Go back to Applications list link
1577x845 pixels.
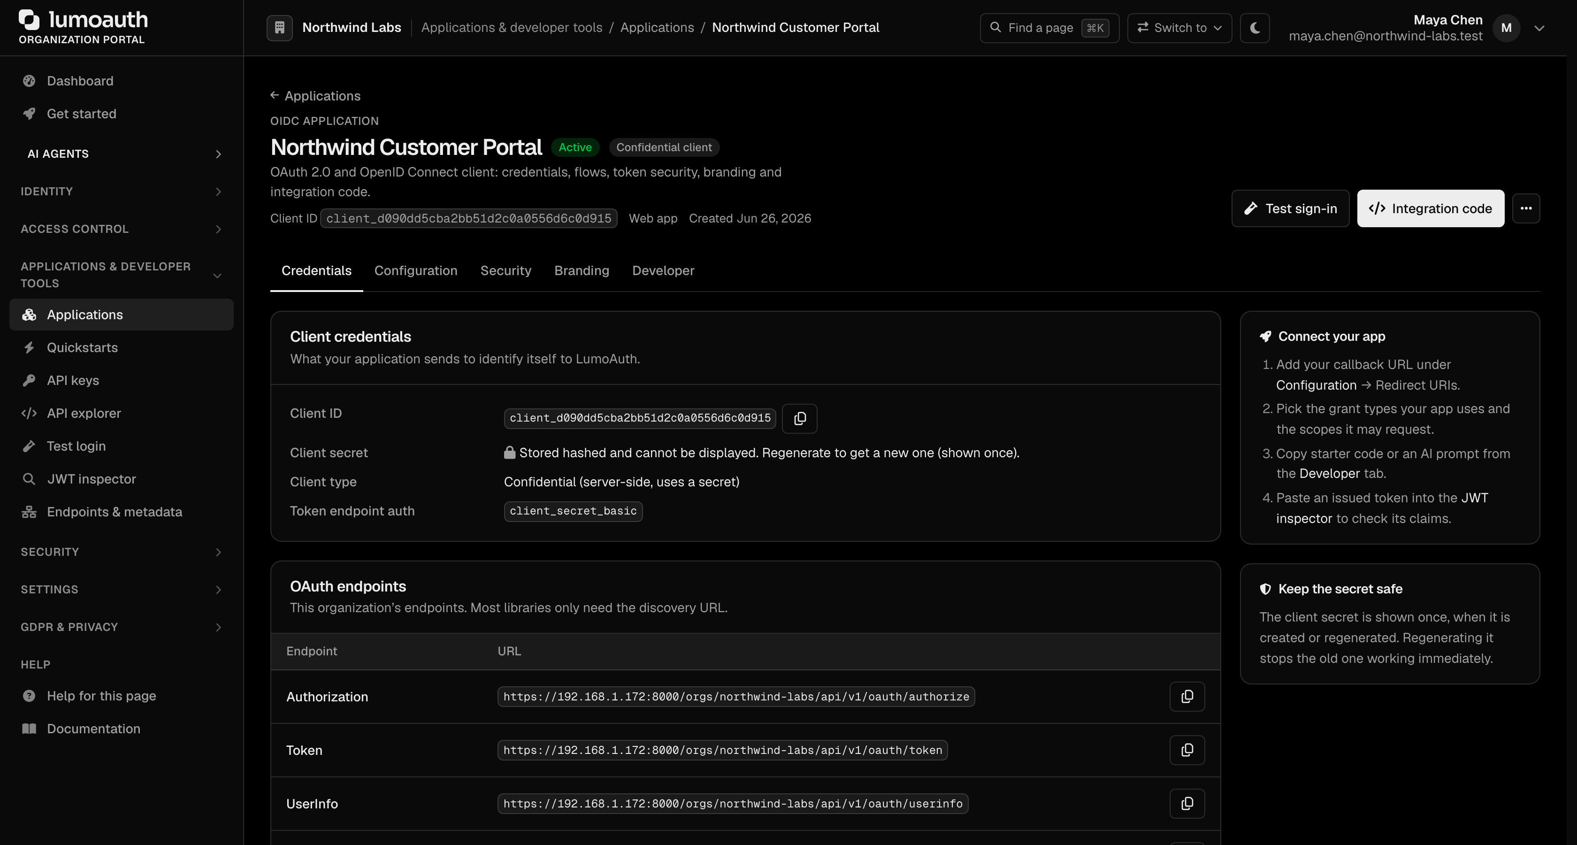pos(316,96)
